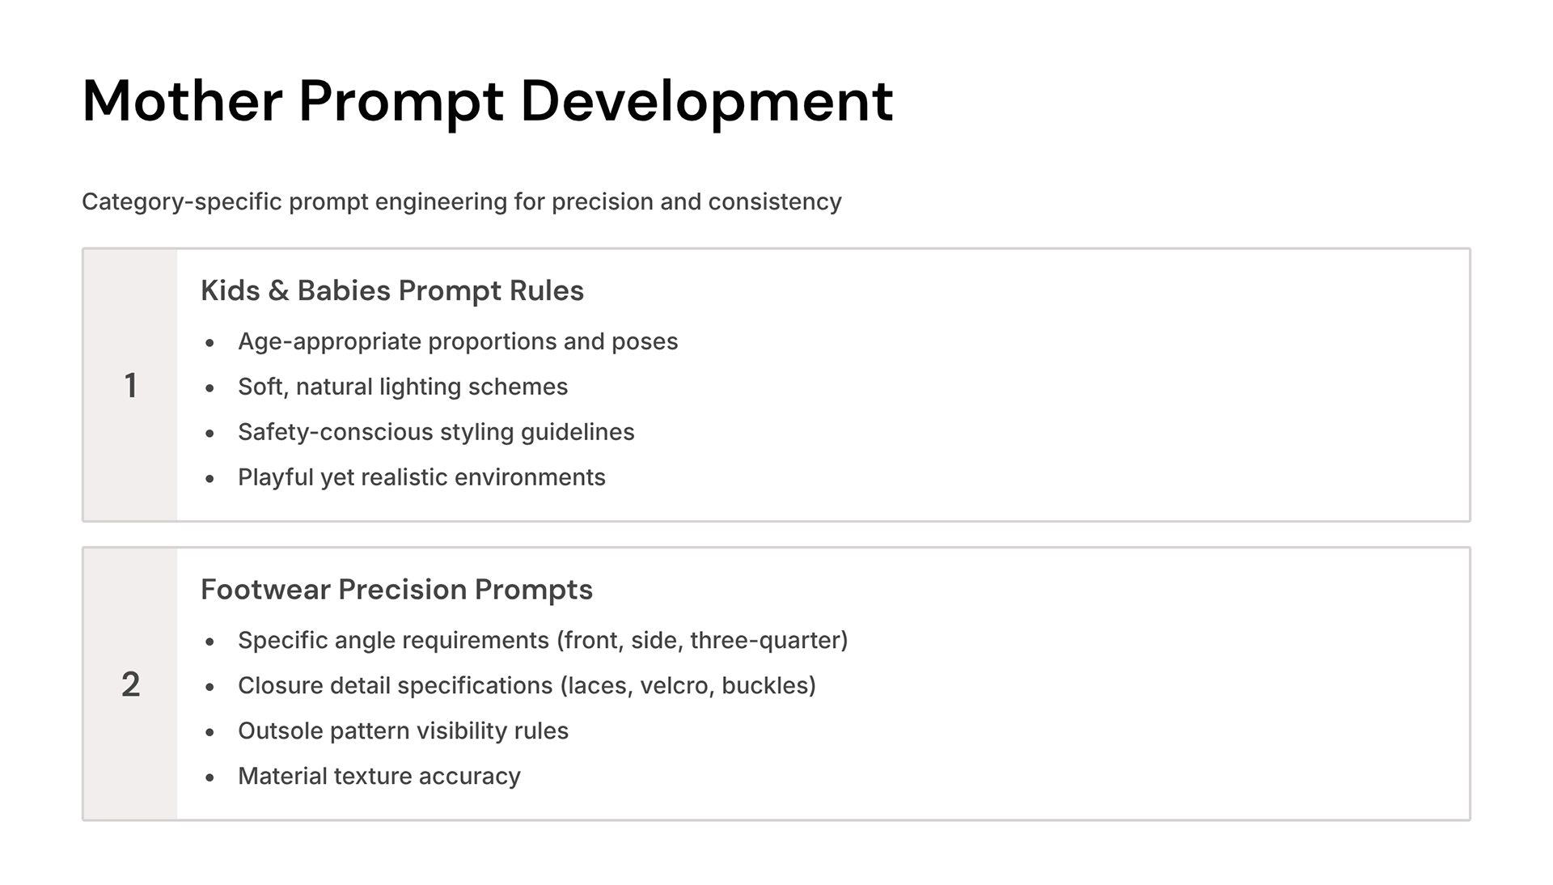Select 'Playful yet realistic environments' line
1553x885 pixels.
click(x=421, y=477)
